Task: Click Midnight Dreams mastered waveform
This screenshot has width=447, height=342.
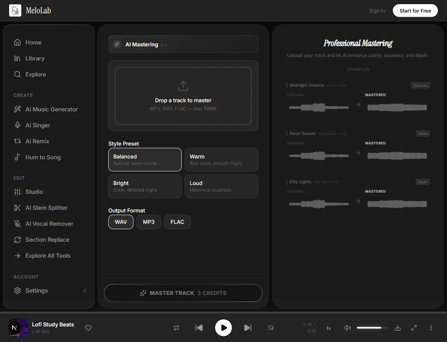Action: tap(397, 108)
